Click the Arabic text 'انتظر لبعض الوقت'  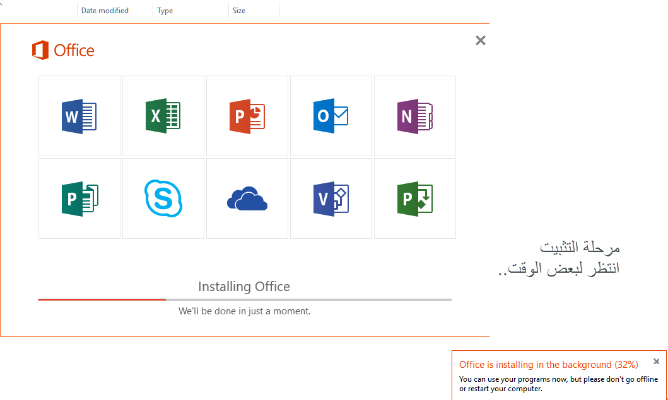564,268
